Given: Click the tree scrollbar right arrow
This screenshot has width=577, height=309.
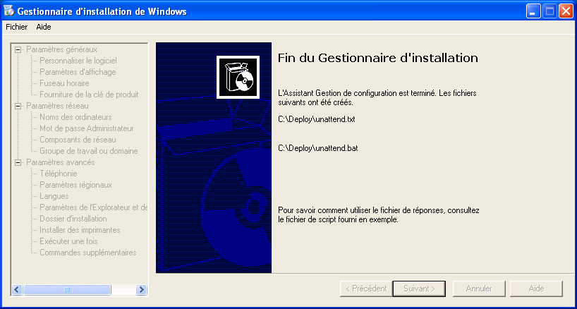Looking at the screenshot, I should point(141,289).
